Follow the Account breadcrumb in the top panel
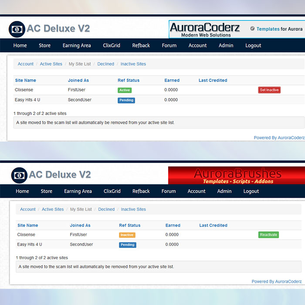This screenshot has height=305, width=305. (25, 64)
